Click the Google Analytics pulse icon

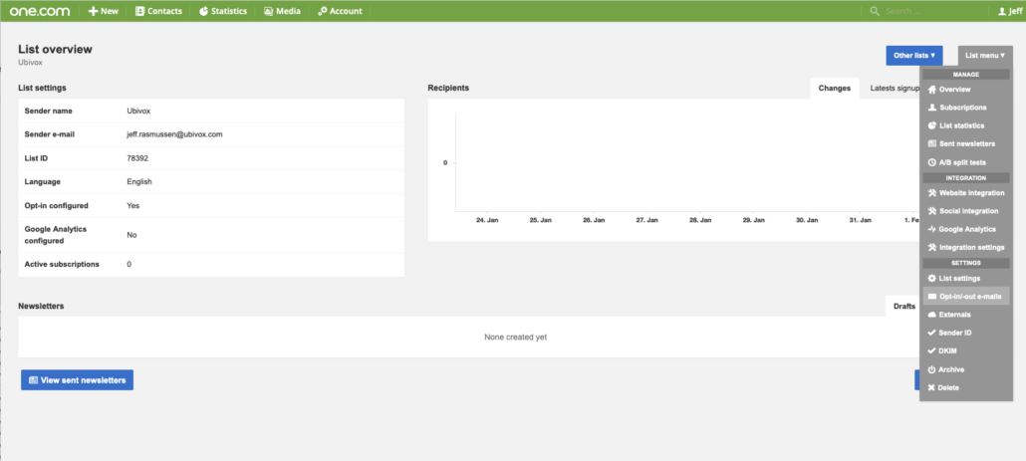pyautogui.click(x=932, y=230)
